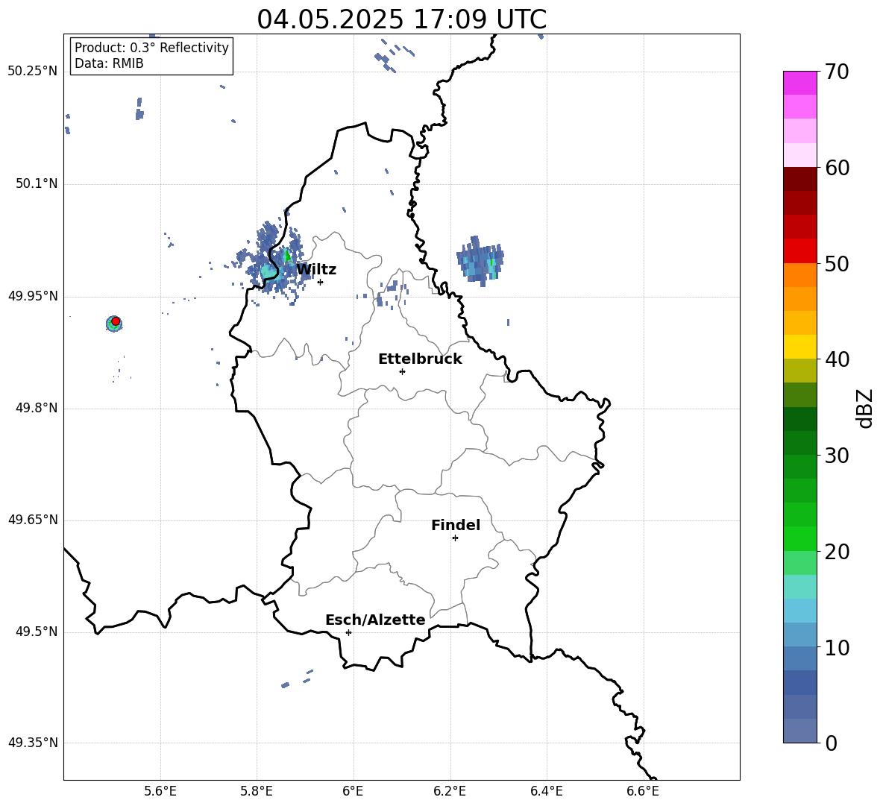The width and height of the screenshot is (883, 806).
Task: Click the 50.25°N latitude label
Action: (33, 72)
